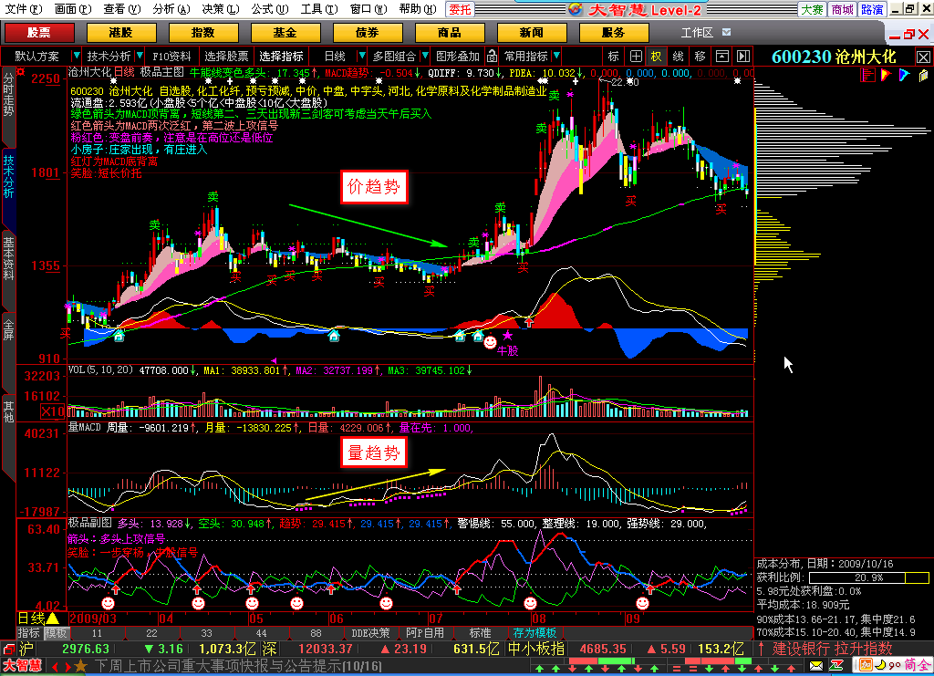The height and width of the screenshot is (676, 934).
Task: Open the 分析(A) menu
Action: pos(171,9)
